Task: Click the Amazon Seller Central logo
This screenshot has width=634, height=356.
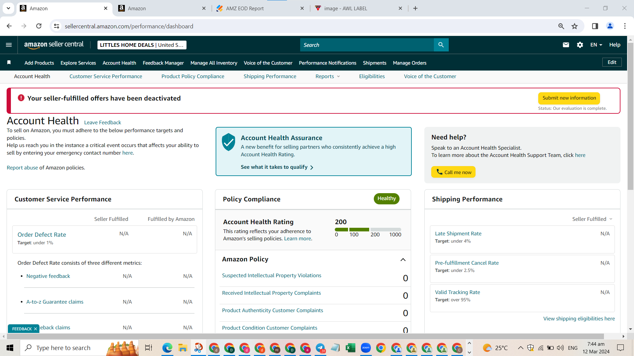Action: 54,45
